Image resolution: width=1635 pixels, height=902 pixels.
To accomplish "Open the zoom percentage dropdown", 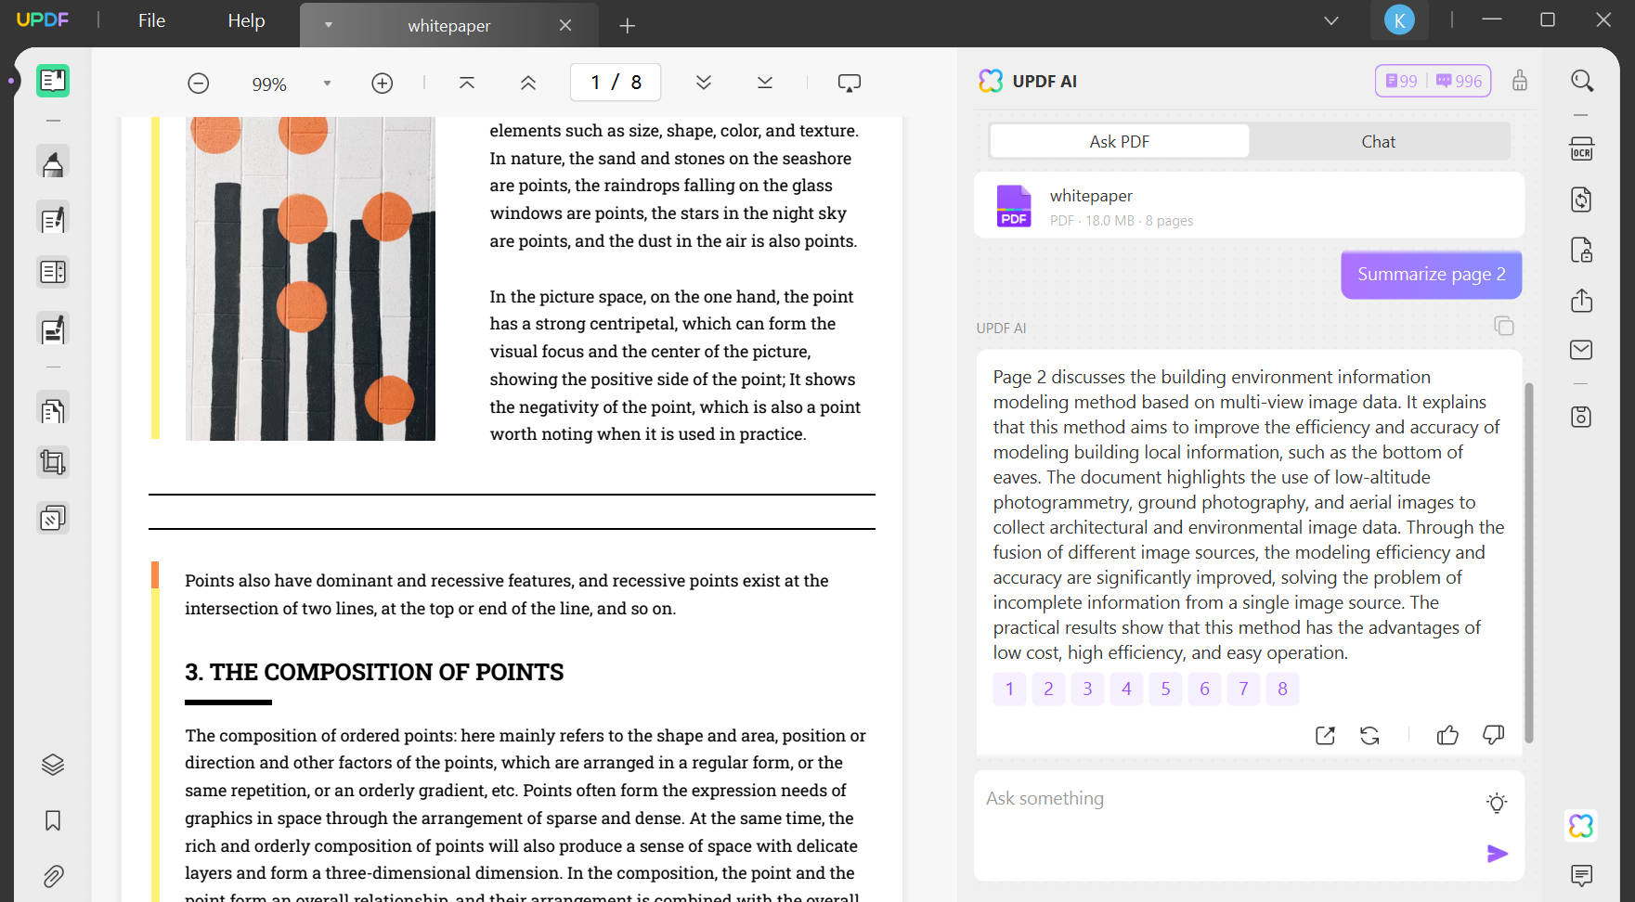I will 327,83.
